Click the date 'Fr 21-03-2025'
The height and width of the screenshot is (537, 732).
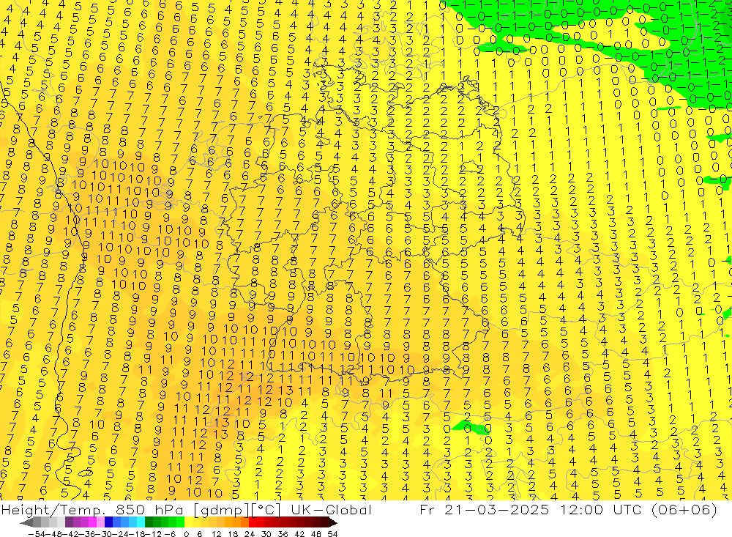coord(484,509)
